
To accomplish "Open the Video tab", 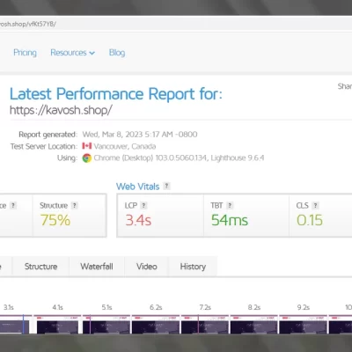I will click(147, 267).
